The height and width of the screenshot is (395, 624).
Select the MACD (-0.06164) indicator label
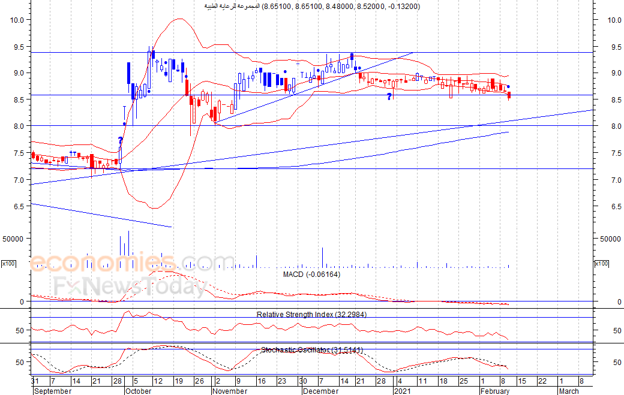pyautogui.click(x=311, y=274)
